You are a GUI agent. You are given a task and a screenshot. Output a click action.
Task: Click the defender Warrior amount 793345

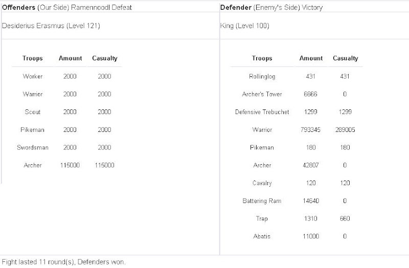pos(311,130)
